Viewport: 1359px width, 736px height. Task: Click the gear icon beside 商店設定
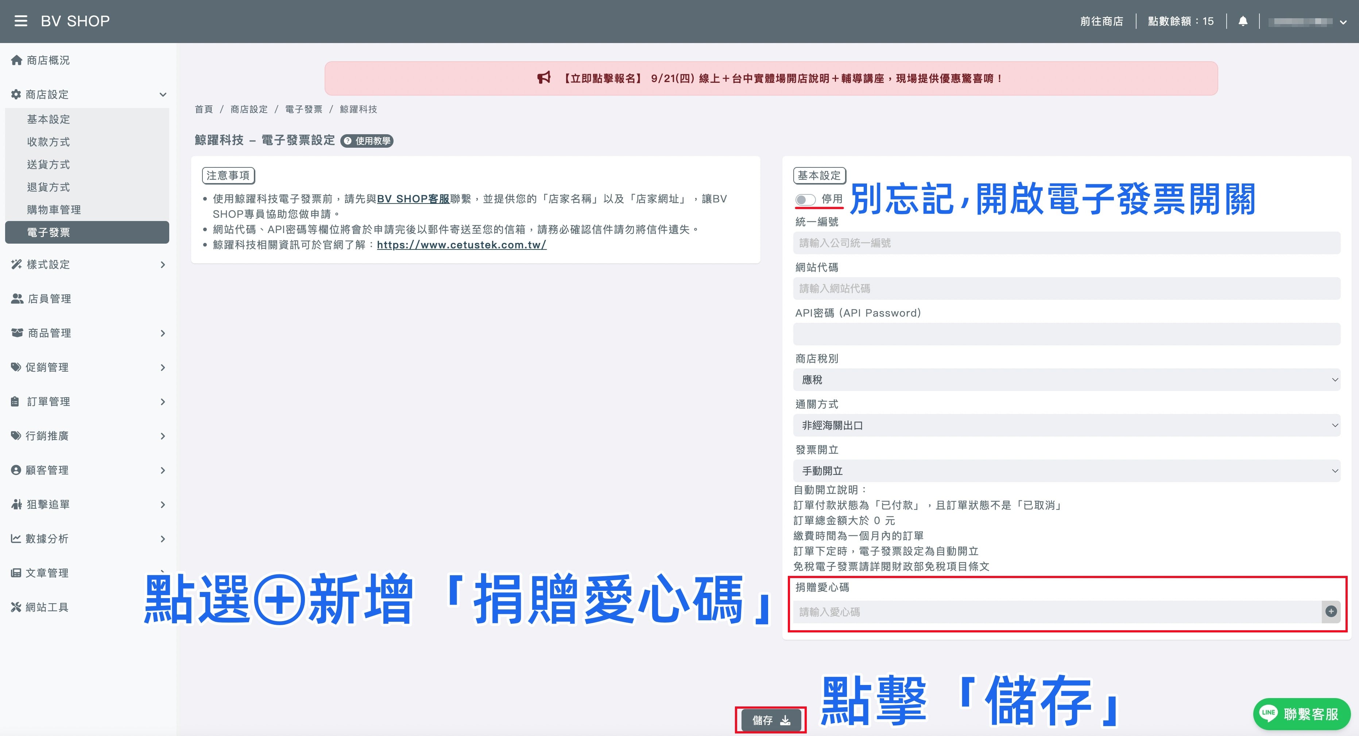[16, 94]
